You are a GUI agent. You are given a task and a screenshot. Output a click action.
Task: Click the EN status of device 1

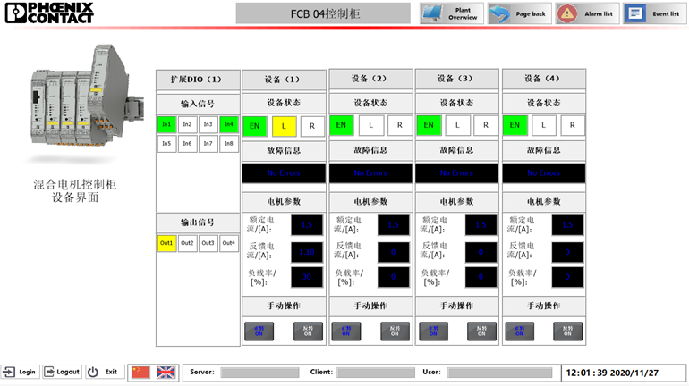pos(254,126)
